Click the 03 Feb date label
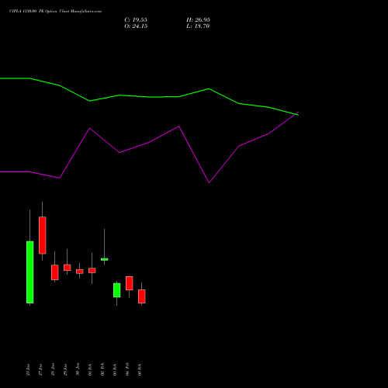 pyautogui.click(x=115, y=369)
